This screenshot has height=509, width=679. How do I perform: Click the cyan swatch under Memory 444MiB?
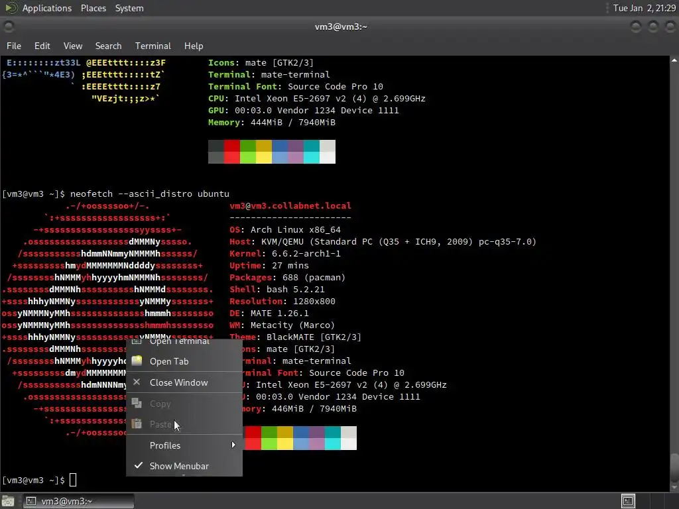tap(312, 152)
